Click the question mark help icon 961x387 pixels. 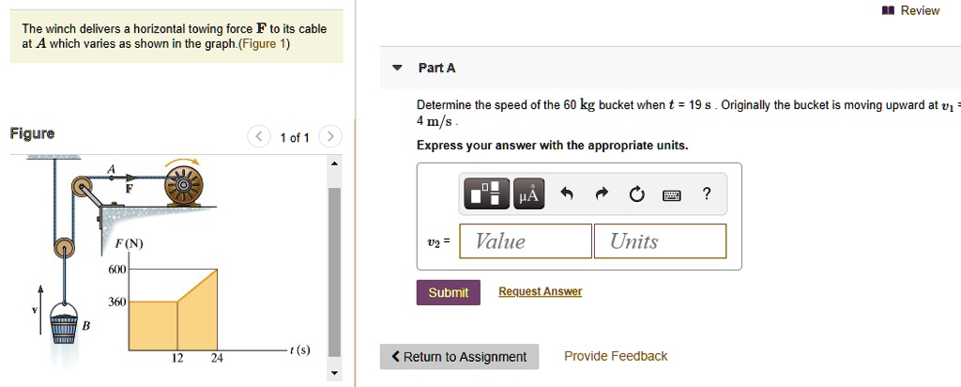point(707,194)
